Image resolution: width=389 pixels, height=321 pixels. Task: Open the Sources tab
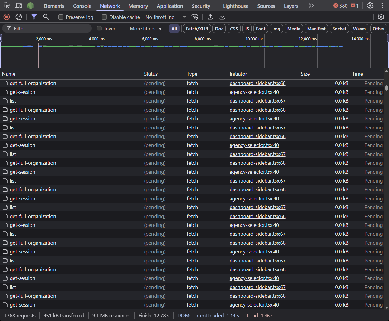click(266, 6)
